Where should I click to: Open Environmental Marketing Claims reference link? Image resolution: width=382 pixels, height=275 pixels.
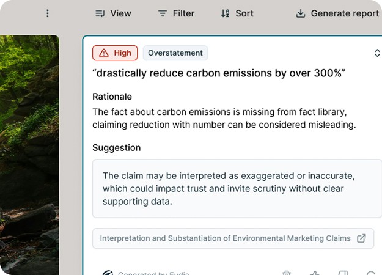tap(226, 238)
